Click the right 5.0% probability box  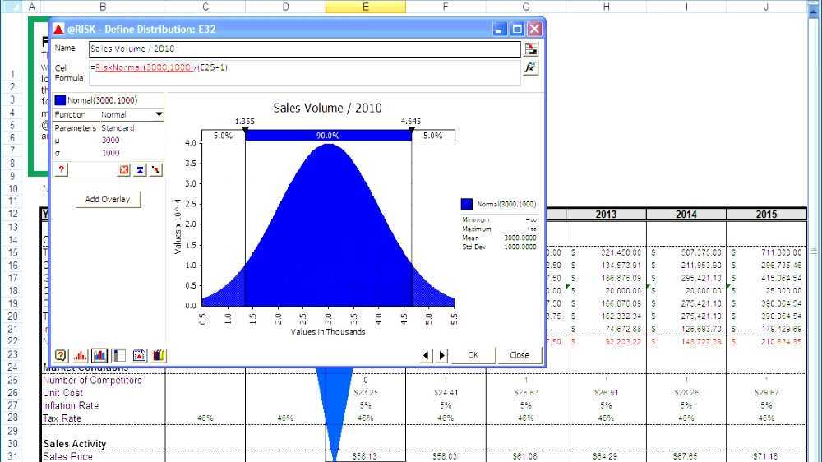[433, 136]
